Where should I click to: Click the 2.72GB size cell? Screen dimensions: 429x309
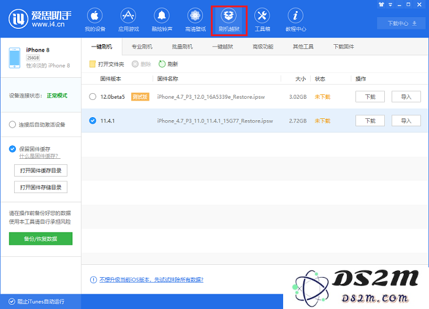click(298, 121)
